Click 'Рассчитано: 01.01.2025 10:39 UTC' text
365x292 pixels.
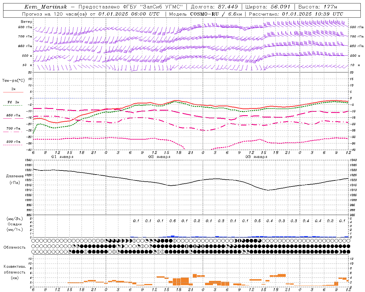296,14
